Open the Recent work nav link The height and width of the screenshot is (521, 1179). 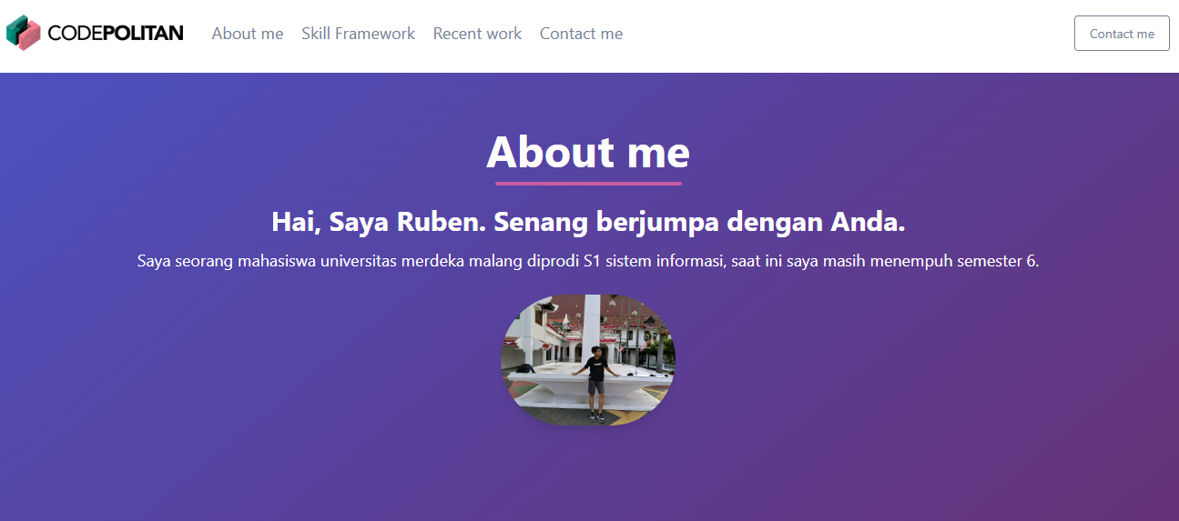click(477, 34)
